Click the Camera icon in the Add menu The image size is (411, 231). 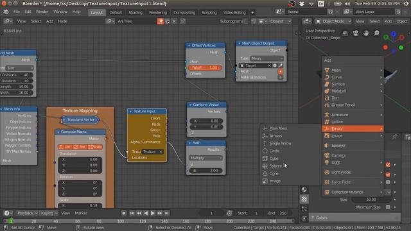[x=327, y=155]
